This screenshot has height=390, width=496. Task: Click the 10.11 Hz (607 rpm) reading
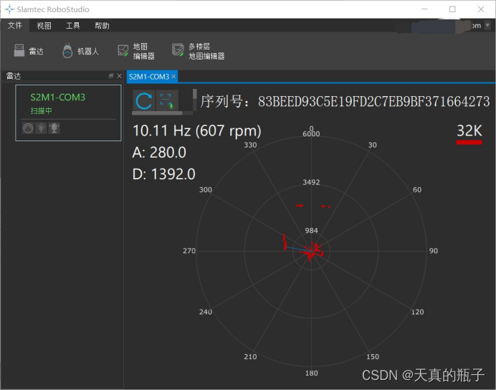click(x=197, y=130)
